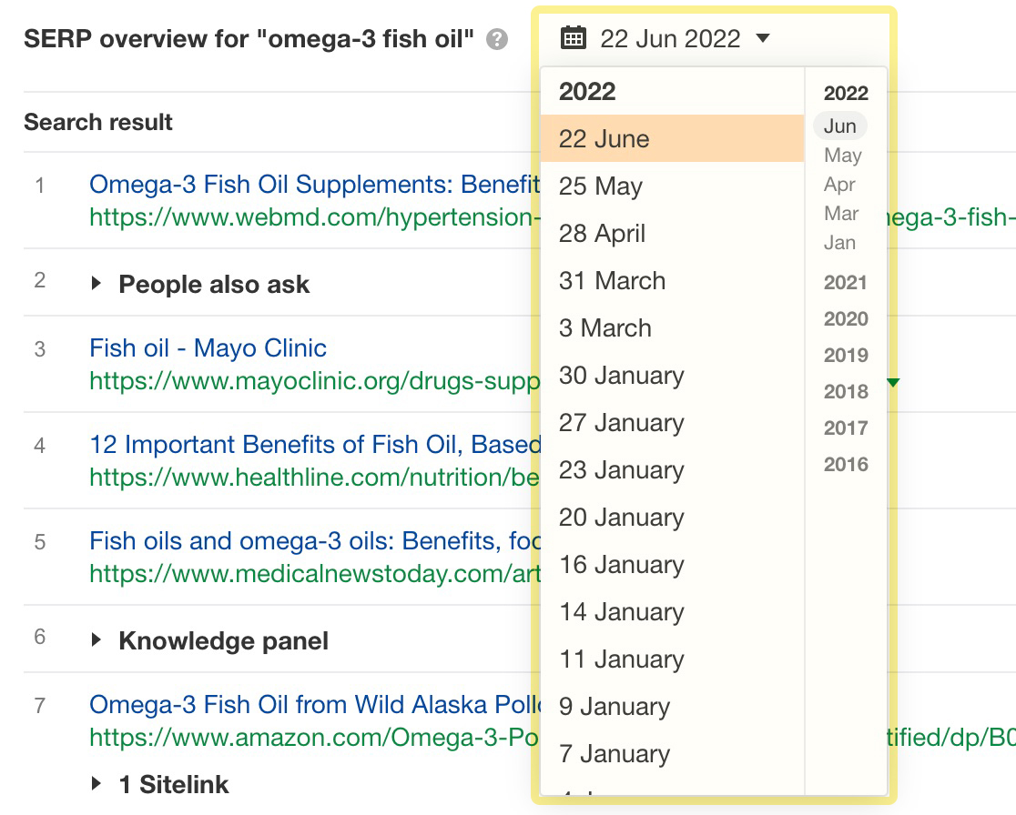Select the 25 May snapshot date
Screen dimensions: 1016x815
coord(601,186)
